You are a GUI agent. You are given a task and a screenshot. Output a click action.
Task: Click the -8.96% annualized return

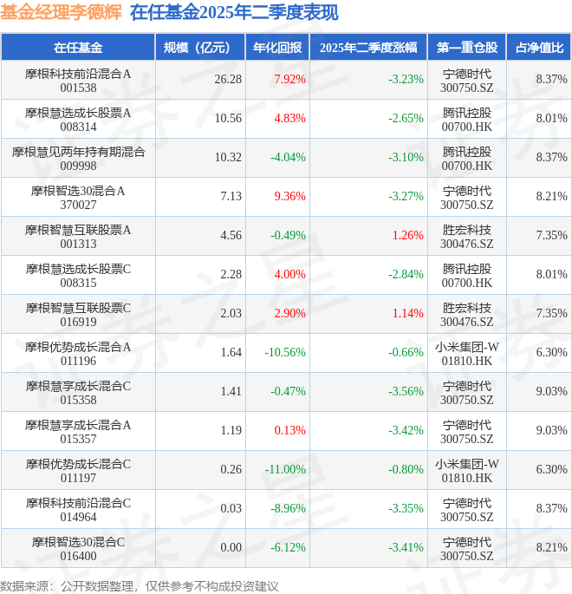[x=288, y=508]
